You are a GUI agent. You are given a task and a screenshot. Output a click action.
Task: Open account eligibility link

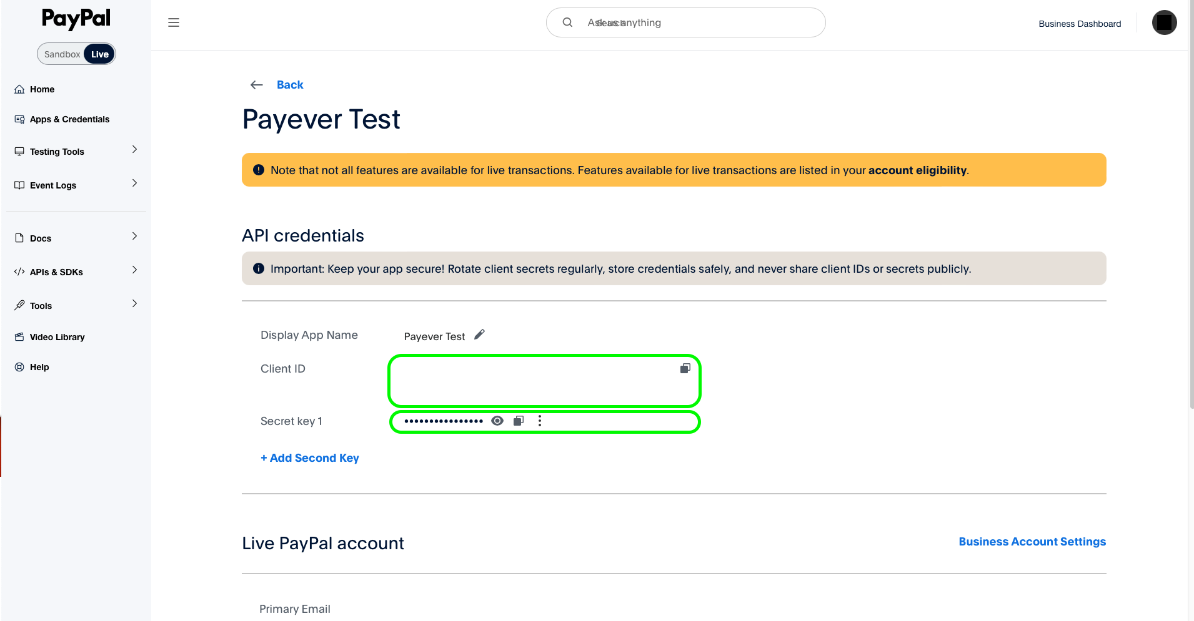click(x=917, y=170)
